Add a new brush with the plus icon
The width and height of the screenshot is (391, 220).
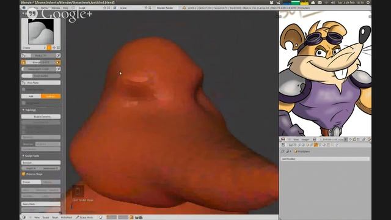point(54,48)
